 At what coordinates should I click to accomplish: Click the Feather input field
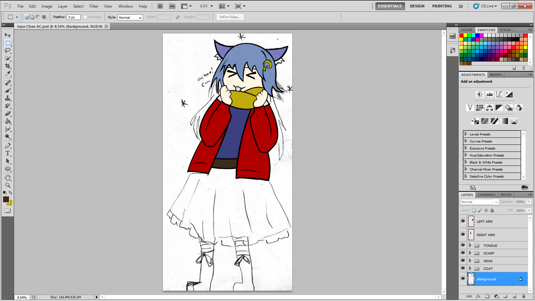click(x=74, y=17)
